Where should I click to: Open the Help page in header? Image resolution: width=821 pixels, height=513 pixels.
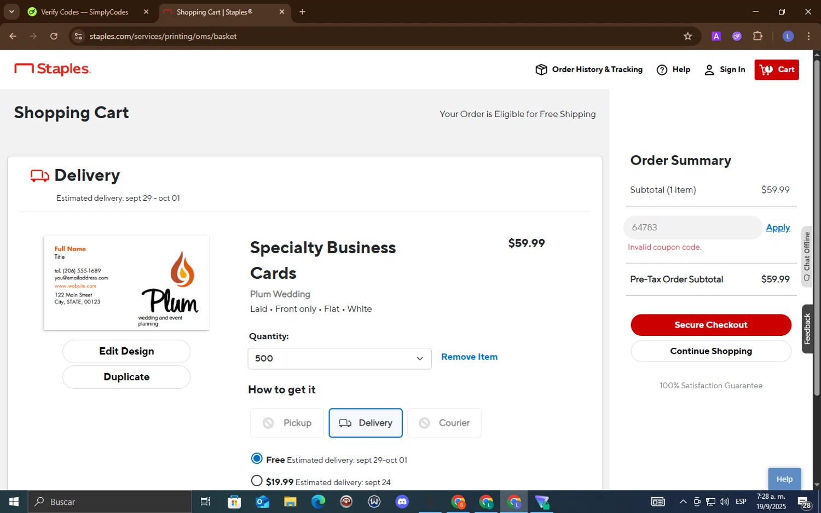tap(673, 69)
